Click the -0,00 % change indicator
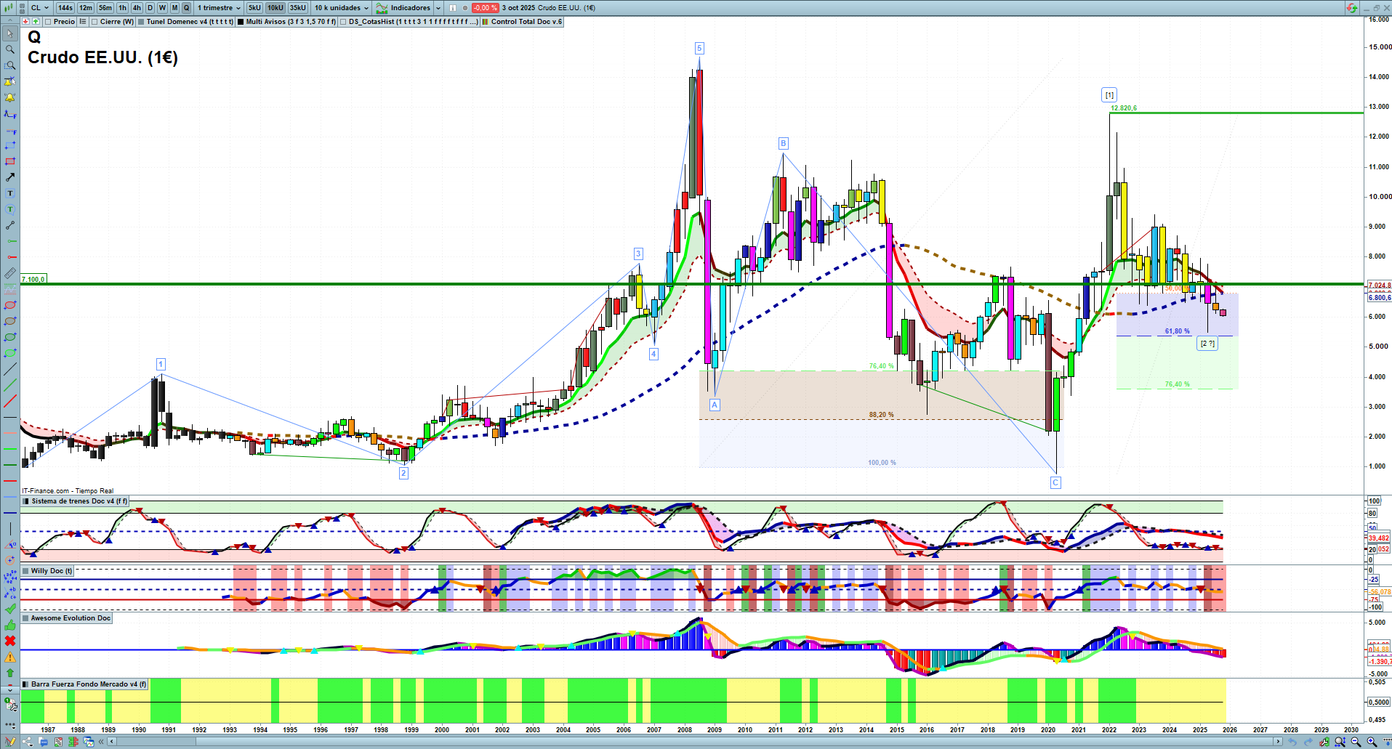This screenshot has height=749, width=1392. [485, 8]
